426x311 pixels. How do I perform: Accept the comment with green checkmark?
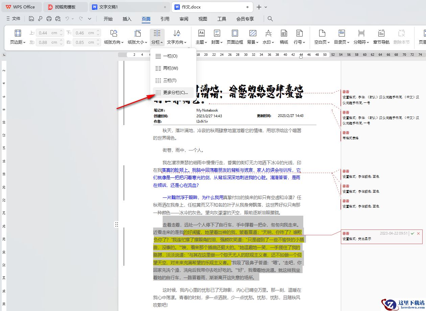(412, 233)
